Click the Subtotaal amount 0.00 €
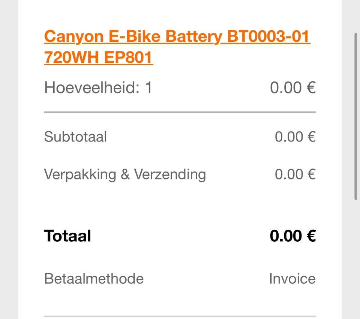Viewport: 360px width, 319px height. (295, 137)
